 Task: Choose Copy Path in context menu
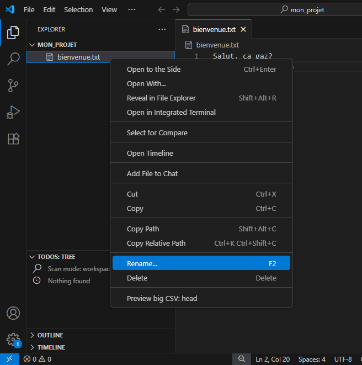(x=143, y=229)
